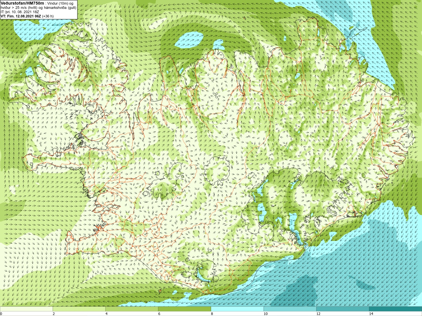Image resolution: width=422 pixels, height=316 pixels.
Task: Click the pale yellow 0–2 m/s legend swatch
Action: (26, 309)
